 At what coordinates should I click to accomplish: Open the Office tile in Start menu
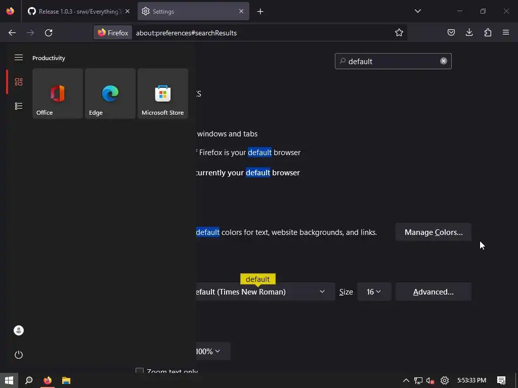tap(58, 93)
